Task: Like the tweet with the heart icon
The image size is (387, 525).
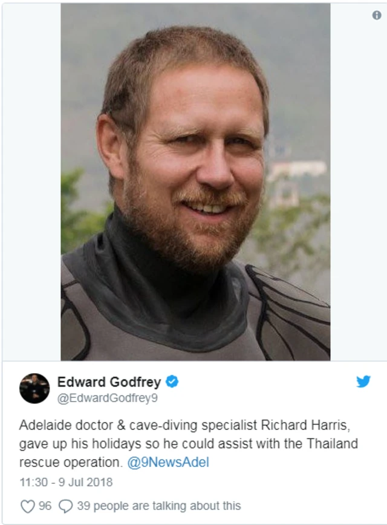Action: pyautogui.click(x=27, y=506)
